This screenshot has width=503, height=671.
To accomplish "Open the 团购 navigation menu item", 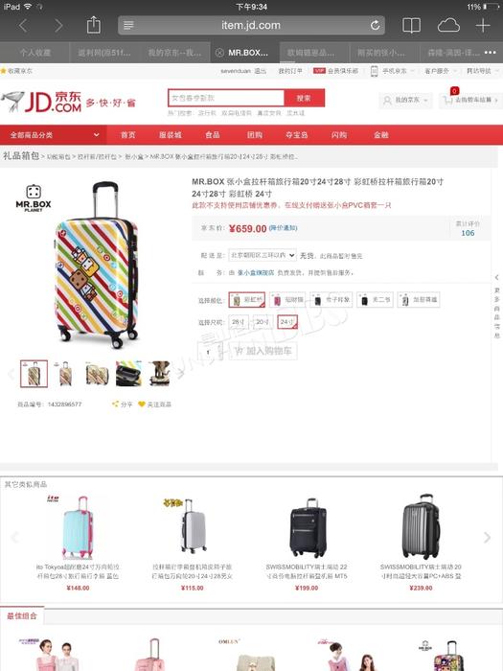I will tap(255, 135).
